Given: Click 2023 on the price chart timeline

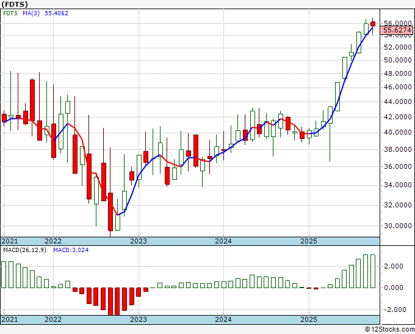Looking at the screenshot, I should pyautogui.click(x=139, y=241).
